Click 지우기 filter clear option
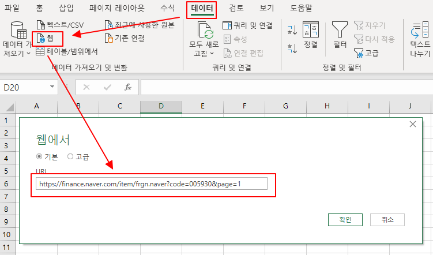The height and width of the screenshot is (255, 433). point(370,25)
